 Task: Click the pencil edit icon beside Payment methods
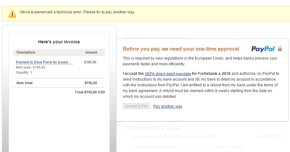[163, 128]
